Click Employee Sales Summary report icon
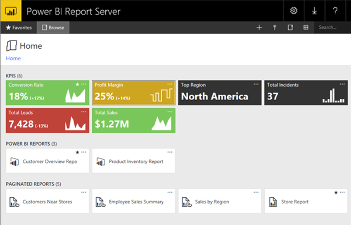 (x=101, y=202)
